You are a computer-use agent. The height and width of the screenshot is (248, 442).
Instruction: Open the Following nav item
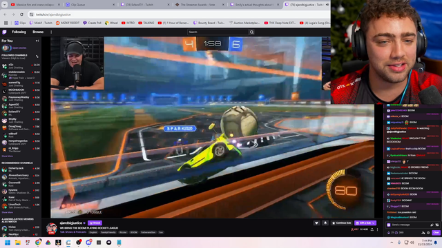coord(19,32)
